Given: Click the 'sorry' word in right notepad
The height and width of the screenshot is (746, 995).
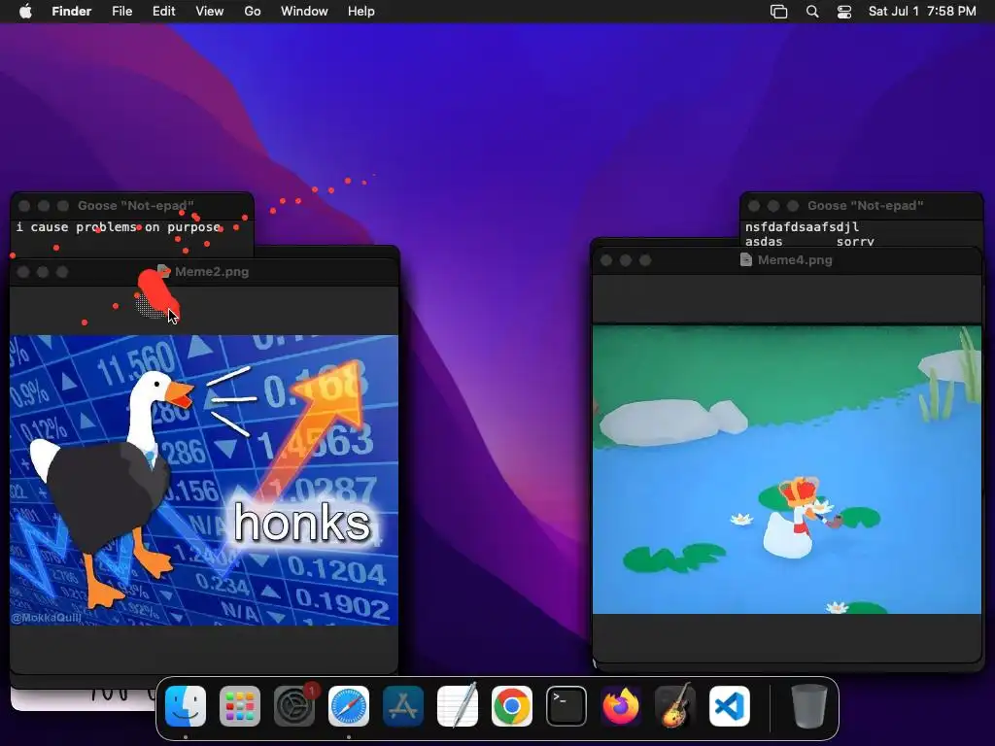Looking at the screenshot, I should (x=855, y=241).
